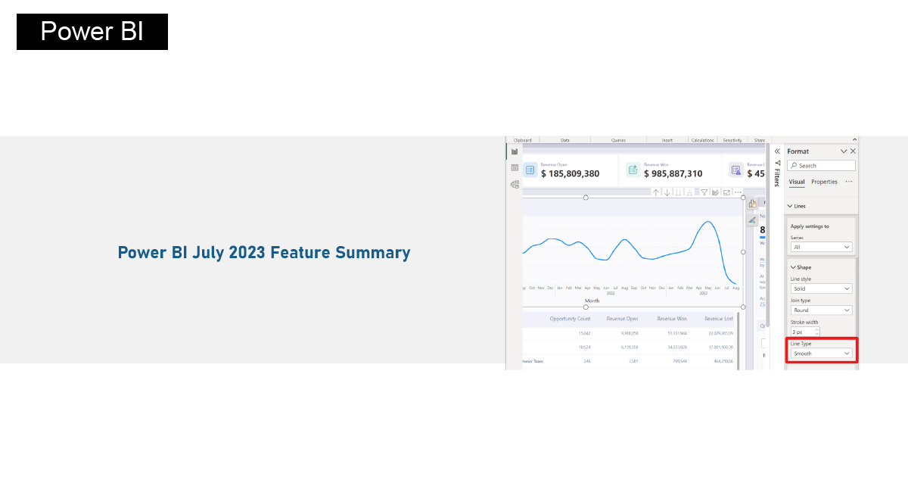Select the Visual tab in Format pane
Viewport: 908px width, 477px height.
point(797,182)
